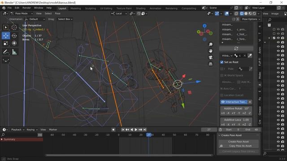The width and height of the screenshot is (287, 161).
Task: Toggle IK World Space checkbox
Action: tap(222, 76)
